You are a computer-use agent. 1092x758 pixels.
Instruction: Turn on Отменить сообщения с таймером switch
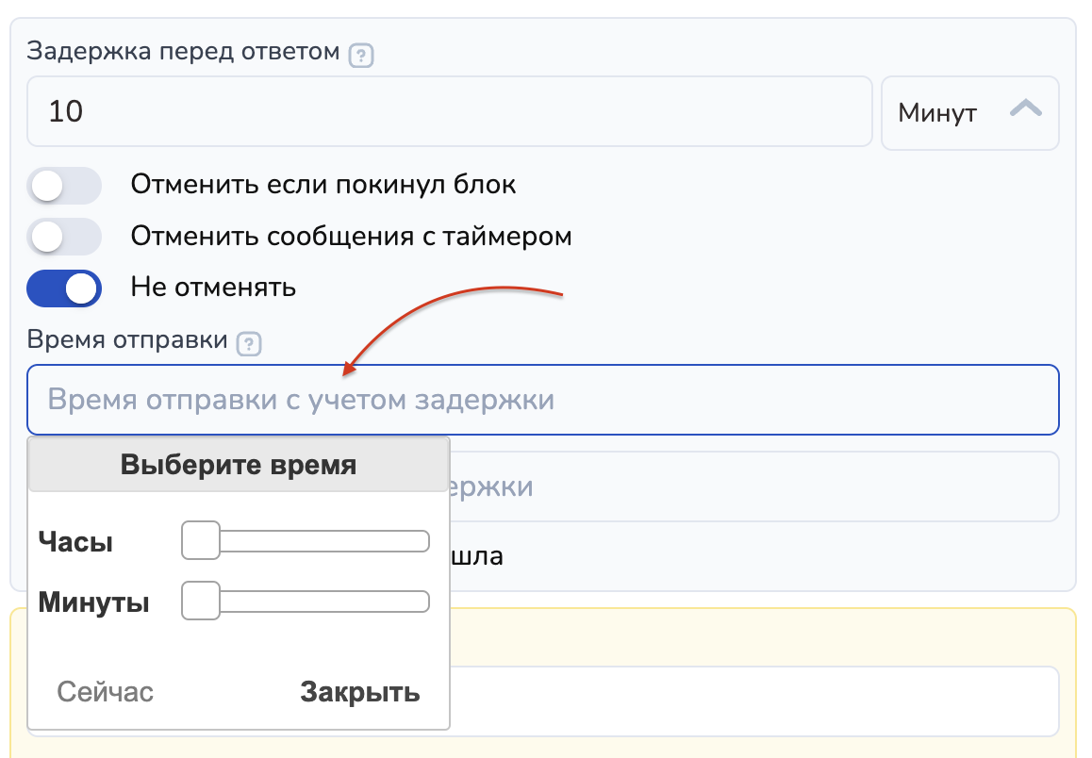tap(64, 237)
